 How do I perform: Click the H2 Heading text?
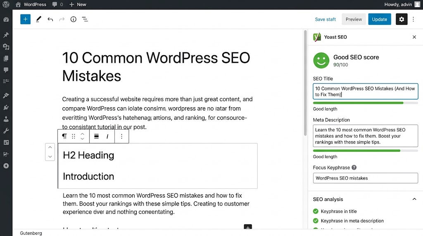(88, 155)
